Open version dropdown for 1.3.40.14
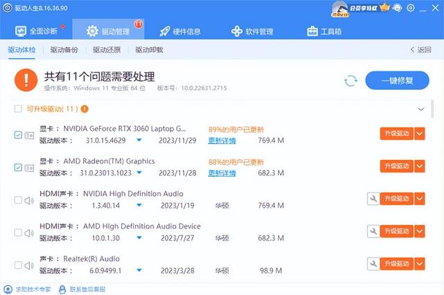This screenshot has width=444, height=295. [x=139, y=205]
